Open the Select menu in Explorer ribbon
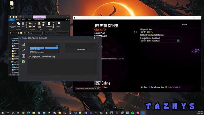204x115 pixels. click(x=59, y=24)
